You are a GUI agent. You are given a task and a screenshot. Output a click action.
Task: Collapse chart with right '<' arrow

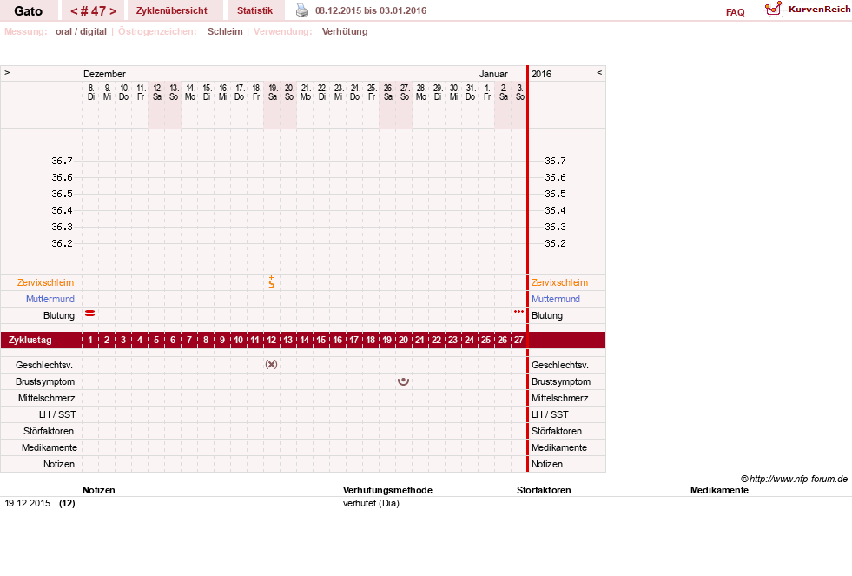(599, 72)
